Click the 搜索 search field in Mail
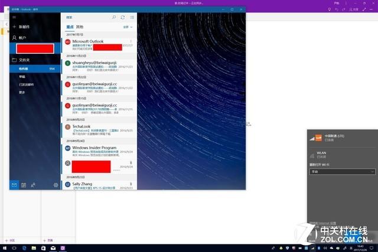The height and width of the screenshot is (252, 378). pyautogui.click(x=87, y=17)
